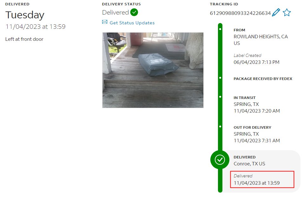Viewport: 303px width, 197px height.
Task: Click the green checkmark next to Delivered status
Action: (134, 12)
